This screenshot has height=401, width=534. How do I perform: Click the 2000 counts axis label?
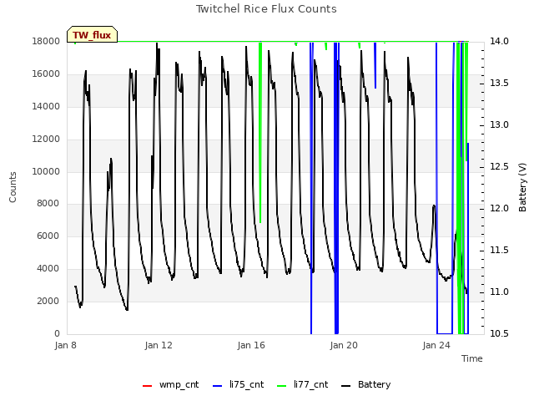point(48,301)
